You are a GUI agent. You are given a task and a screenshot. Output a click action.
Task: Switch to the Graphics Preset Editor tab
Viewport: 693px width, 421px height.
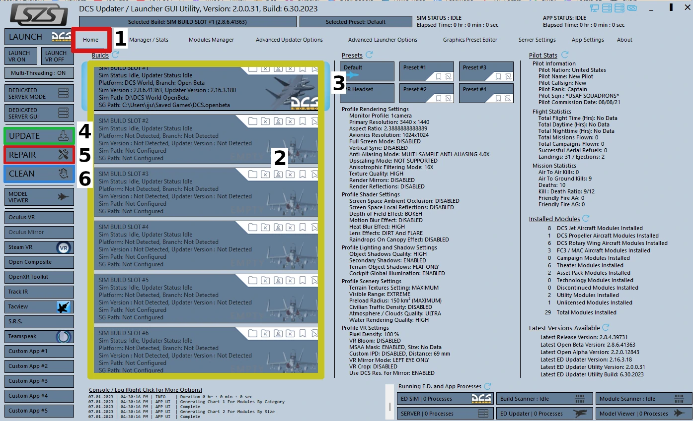tap(470, 40)
